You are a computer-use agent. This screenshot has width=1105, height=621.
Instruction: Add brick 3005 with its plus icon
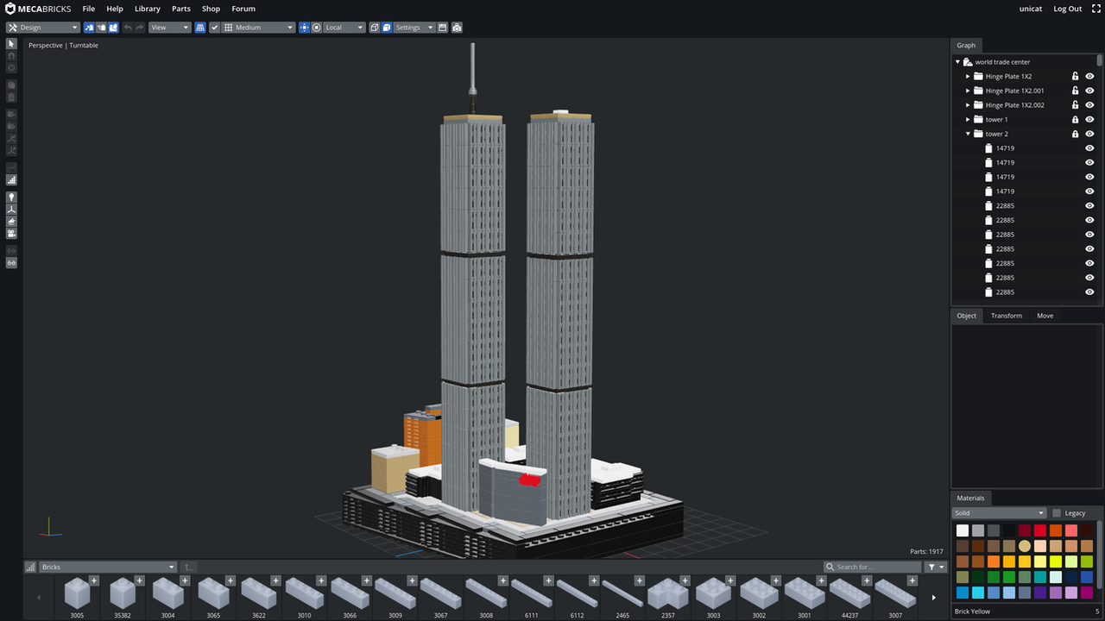[94, 580]
